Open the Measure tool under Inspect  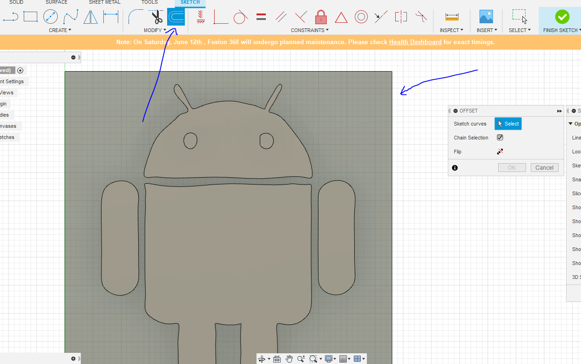[x=452, y=17]
